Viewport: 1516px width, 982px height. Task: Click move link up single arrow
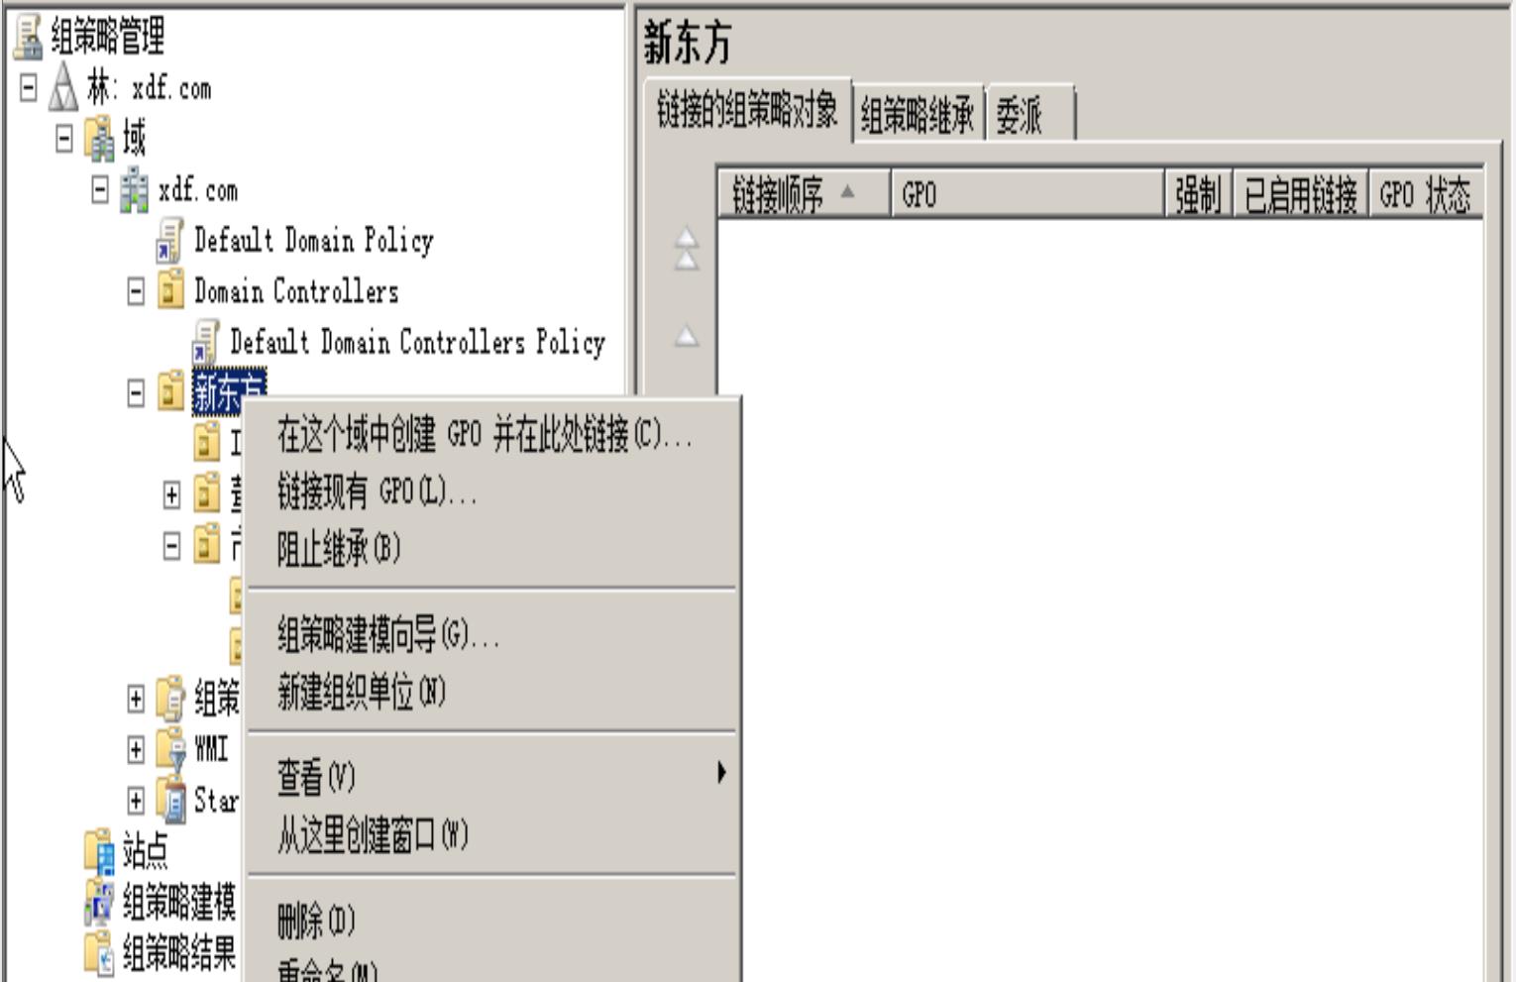pyautogui.click(x=687, y=336)
